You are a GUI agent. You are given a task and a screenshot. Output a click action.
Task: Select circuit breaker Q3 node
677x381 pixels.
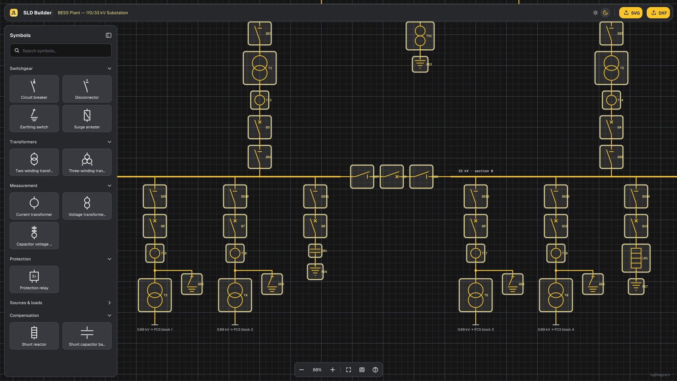point(260,127)
